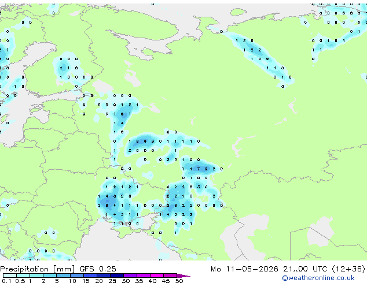Viewport: 367px width, 283px height.
Task: Pick the 20–25 mm legend swatch
Action: click(x=104, y=275)
